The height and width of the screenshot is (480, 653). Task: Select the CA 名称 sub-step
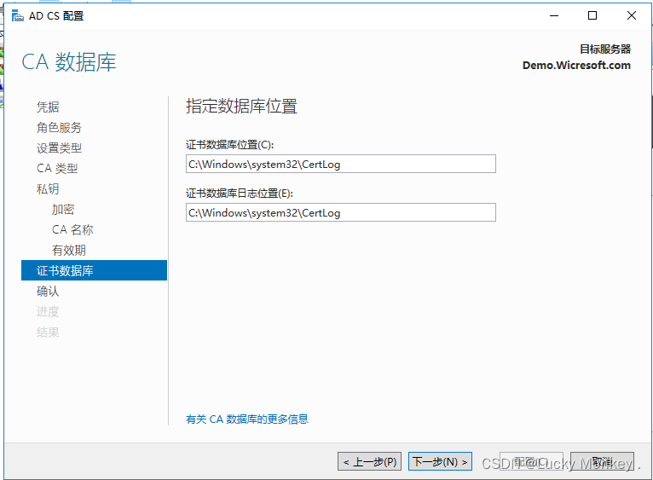tap(72, 229)
